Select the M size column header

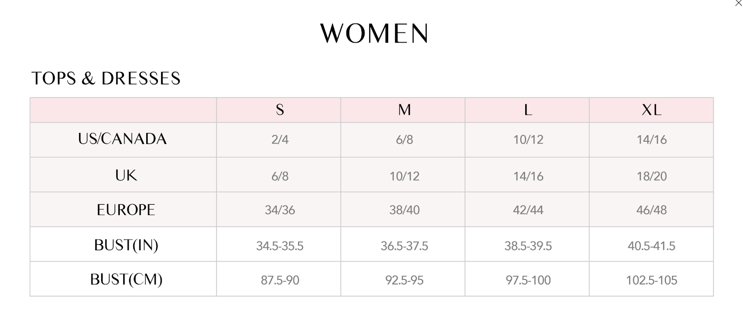404,110
